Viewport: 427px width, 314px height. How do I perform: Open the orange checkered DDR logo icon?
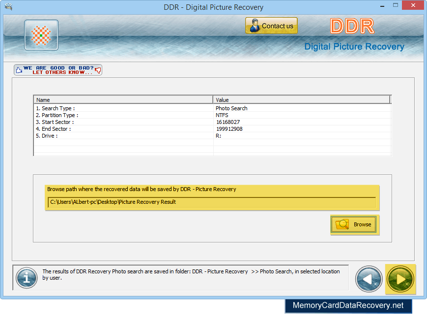(41, 35)
